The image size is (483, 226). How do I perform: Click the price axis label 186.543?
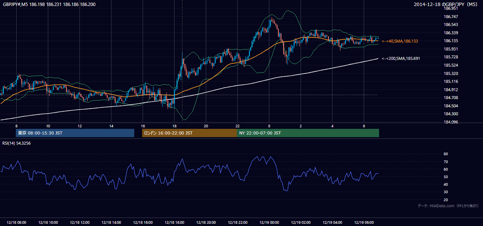(451, 24)
